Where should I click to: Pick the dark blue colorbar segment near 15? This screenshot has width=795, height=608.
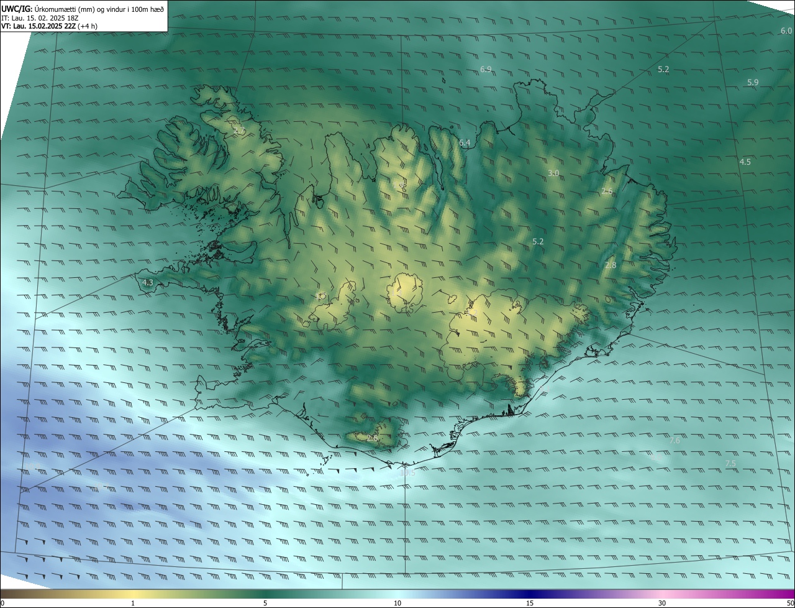[530, 594]
